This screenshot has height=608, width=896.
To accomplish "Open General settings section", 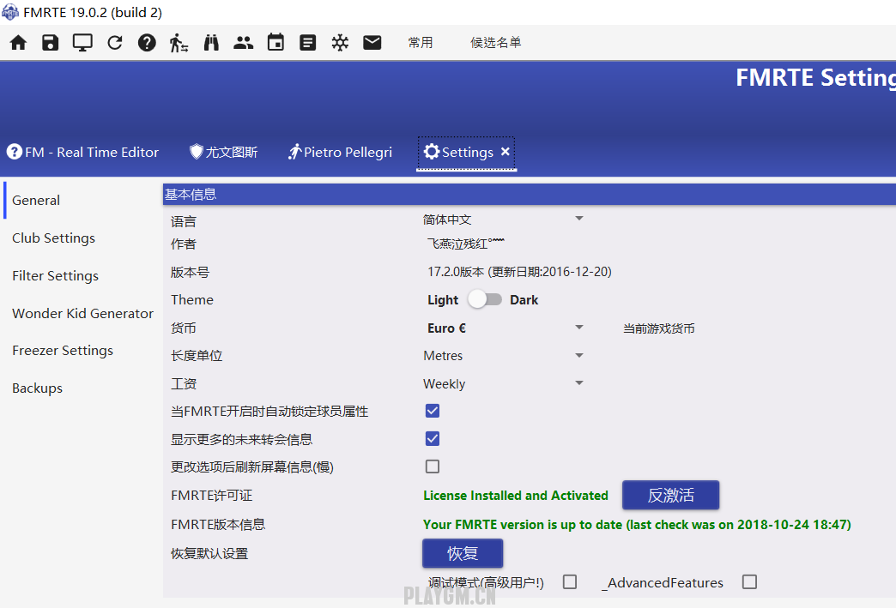I will [36, 201].
